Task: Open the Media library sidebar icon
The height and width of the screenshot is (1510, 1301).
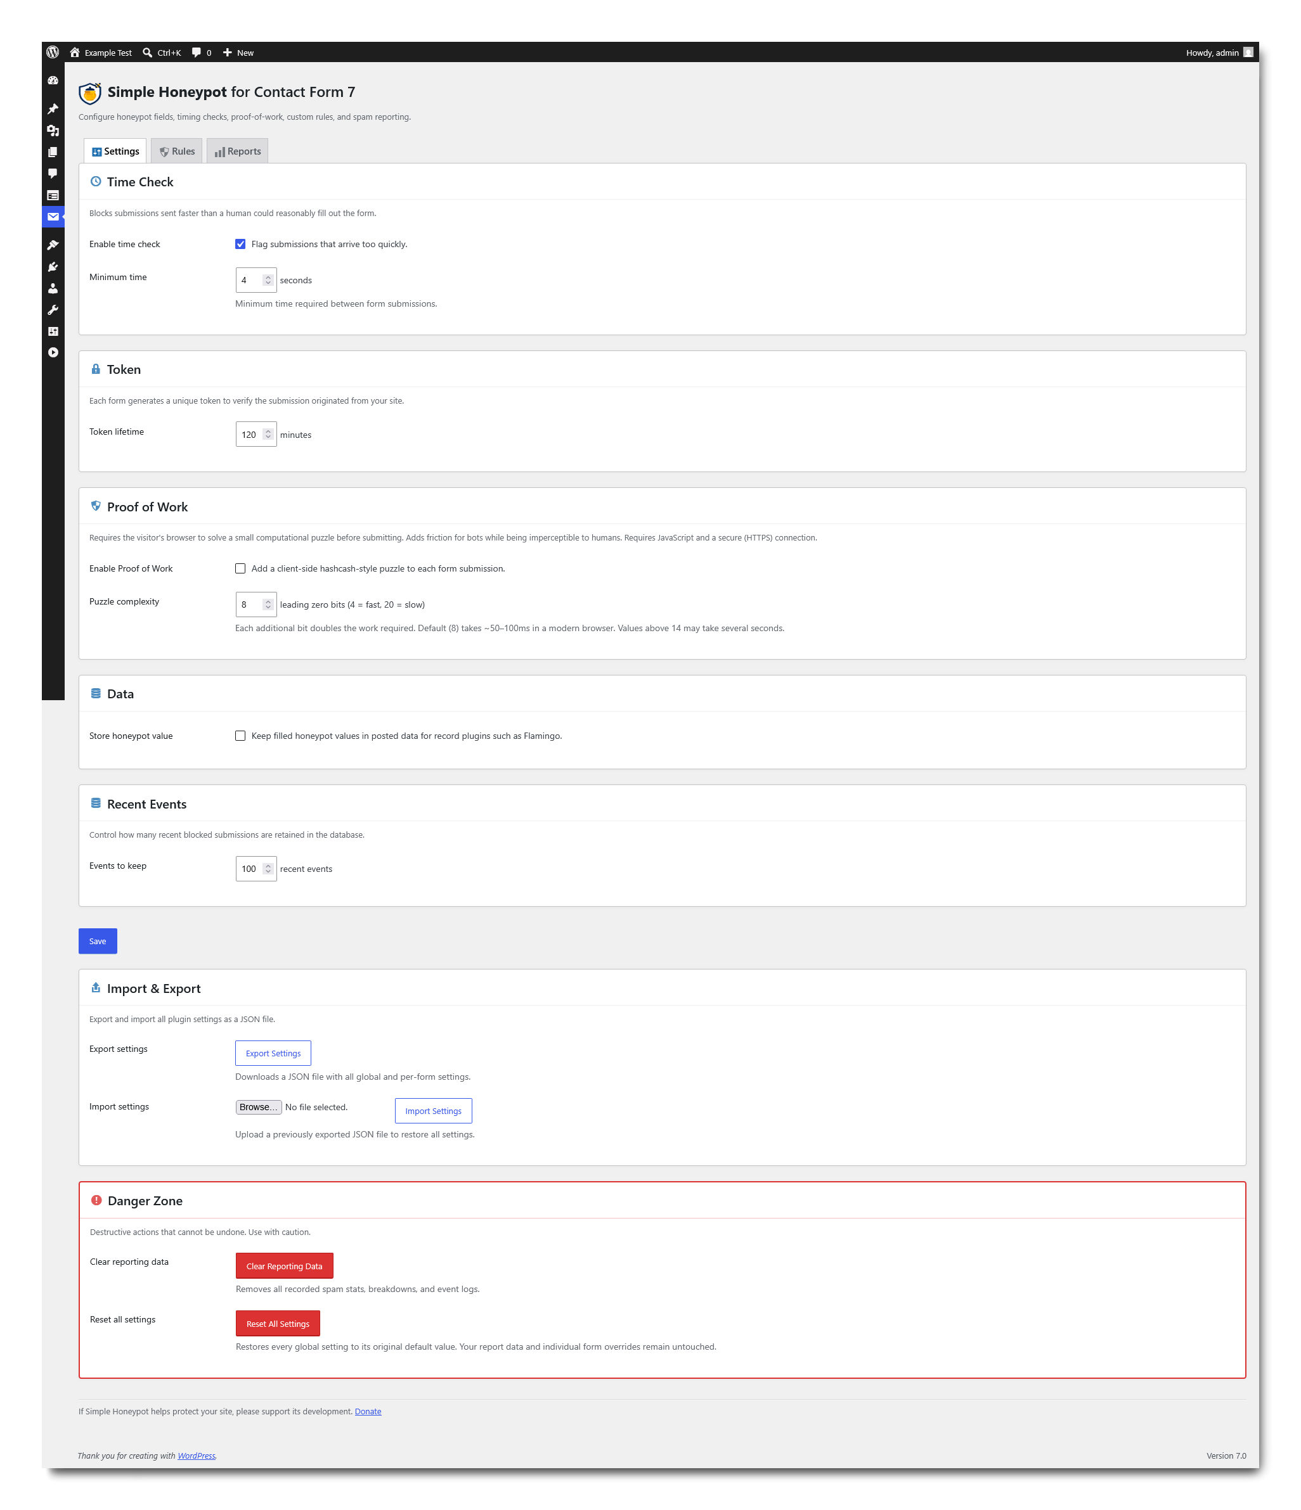Action: coord(53,131)
